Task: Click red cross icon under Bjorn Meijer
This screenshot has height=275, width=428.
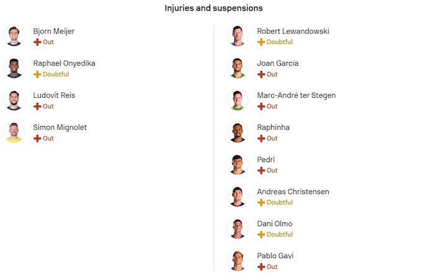Action: click(x=37, y=42)
